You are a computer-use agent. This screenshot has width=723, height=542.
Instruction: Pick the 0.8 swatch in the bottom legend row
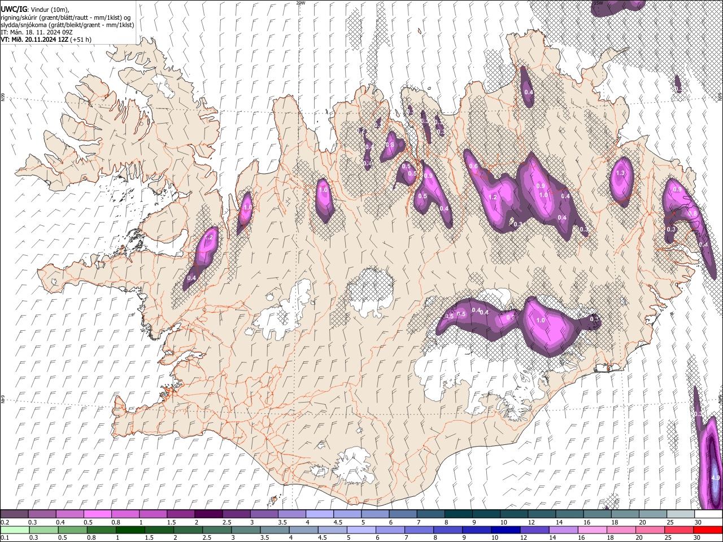point(101,530)
